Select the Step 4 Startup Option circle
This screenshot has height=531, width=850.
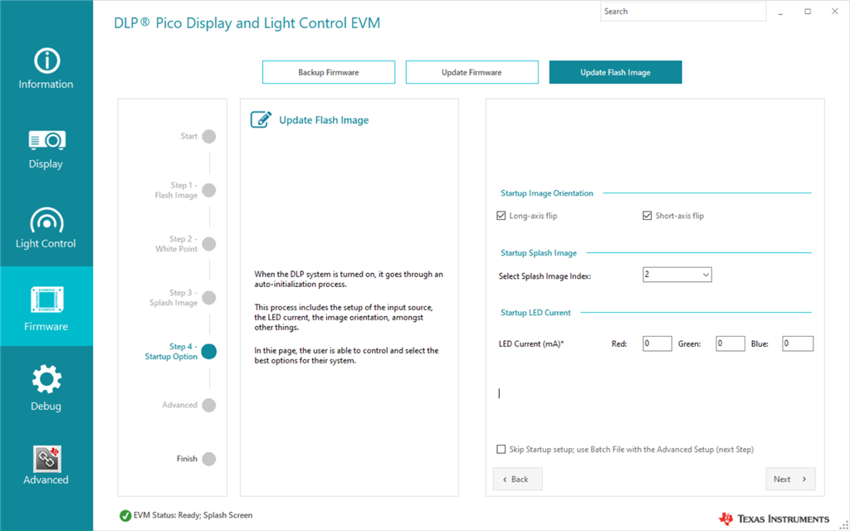tap(208, 352)
